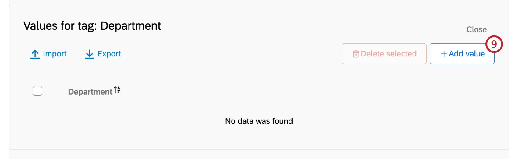This screenshot has width=518, height=162.
Task: Tick the select-all checkbox in table header
Action: point(37,91)
